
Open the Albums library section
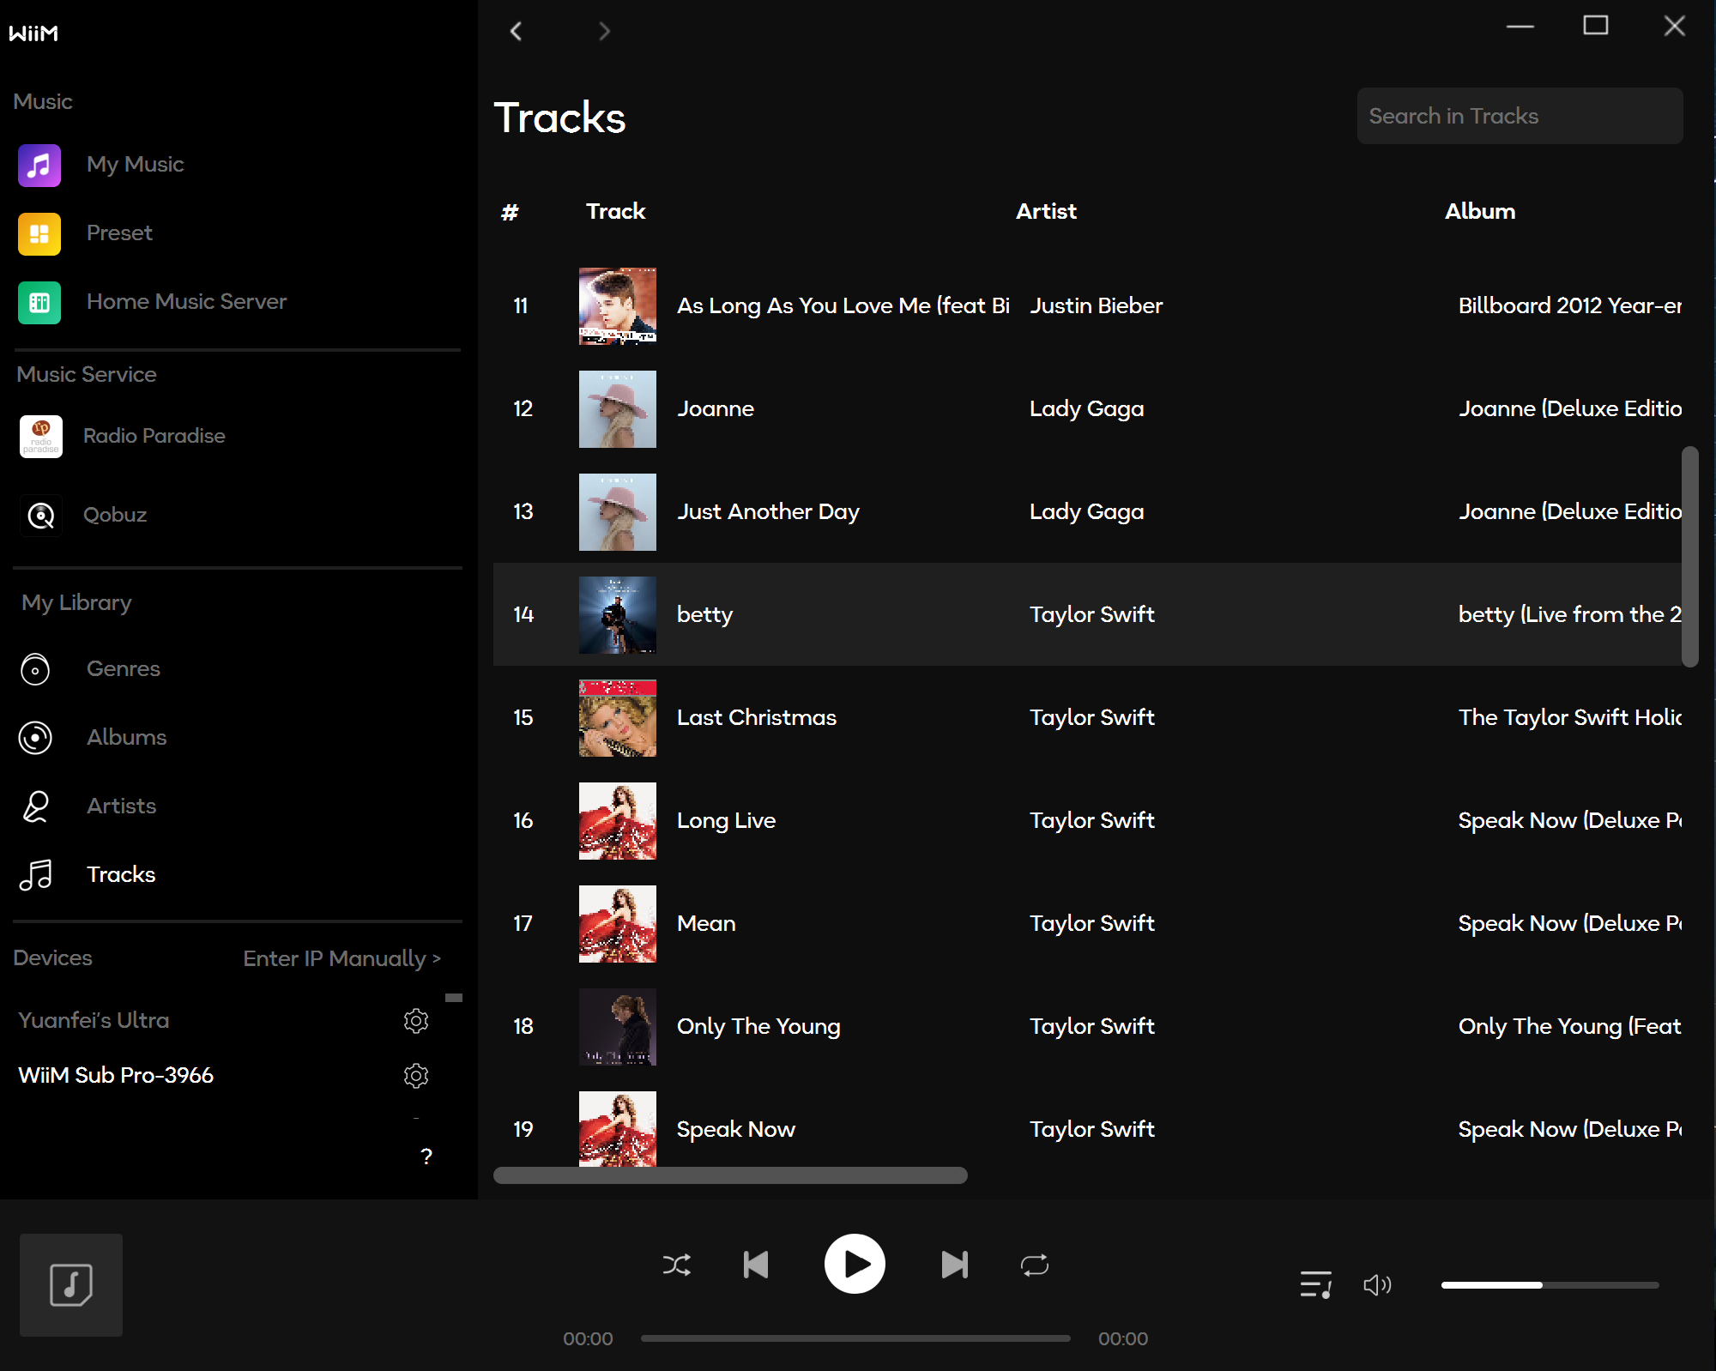(x=126, y=738)
